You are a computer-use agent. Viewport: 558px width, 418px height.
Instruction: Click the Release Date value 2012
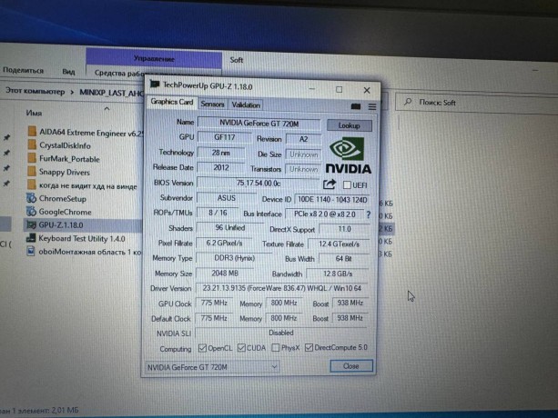tap(221, 167)
